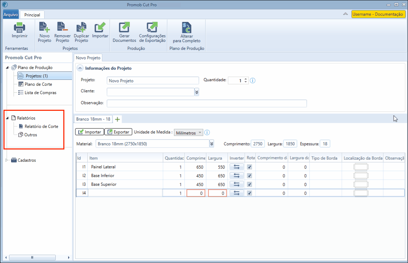Open Relatório de Corte tree item
The width and height of the screenshot is (408, 263).
[x=38, y=126]
